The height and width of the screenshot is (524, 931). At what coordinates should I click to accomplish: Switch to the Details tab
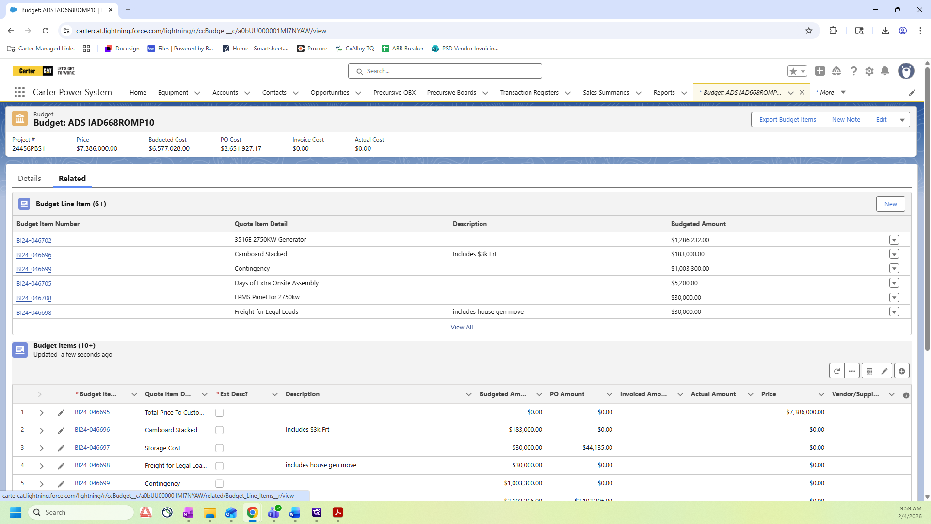point(30,179)
